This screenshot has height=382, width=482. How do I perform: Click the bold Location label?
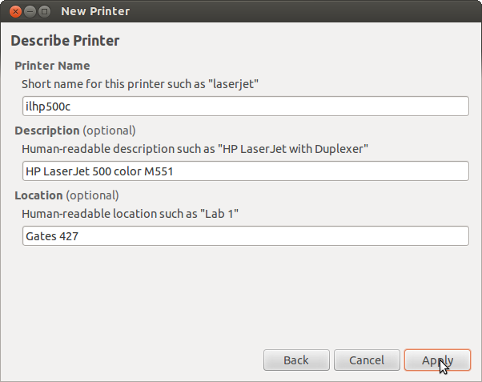[x=38, y=195]
